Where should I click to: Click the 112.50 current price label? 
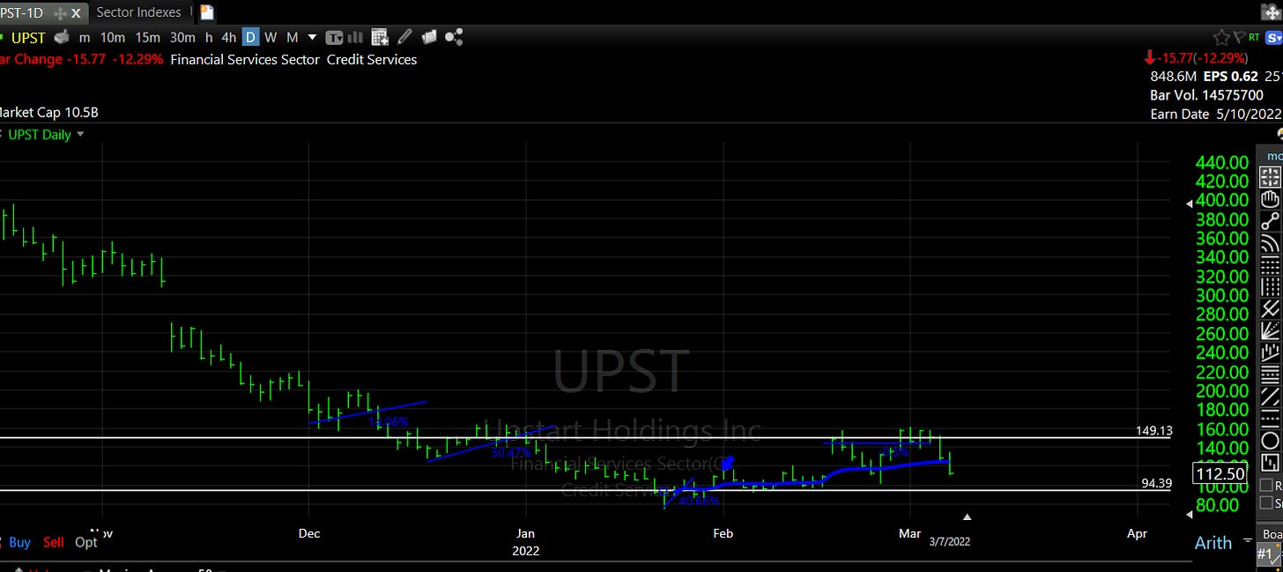1220,474
